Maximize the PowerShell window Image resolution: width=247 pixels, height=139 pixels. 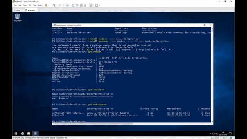click(x=204, y=25)
